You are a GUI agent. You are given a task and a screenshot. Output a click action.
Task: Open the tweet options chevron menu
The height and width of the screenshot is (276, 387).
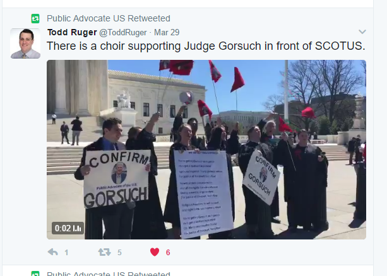pos(362,32)
